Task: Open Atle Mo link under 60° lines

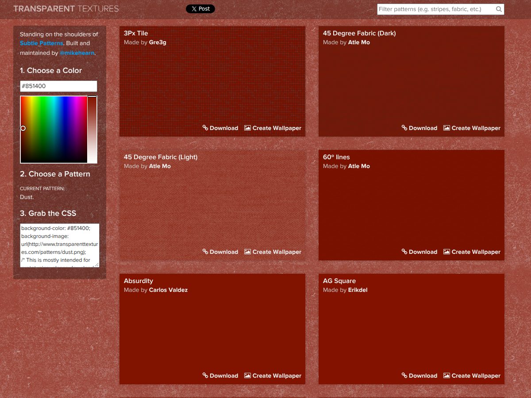Action: [359, 166]
